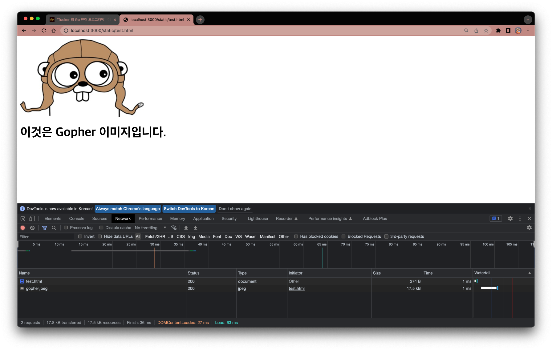
Task: Close the localhost test.html browser tab
Action: click(189, 20)
